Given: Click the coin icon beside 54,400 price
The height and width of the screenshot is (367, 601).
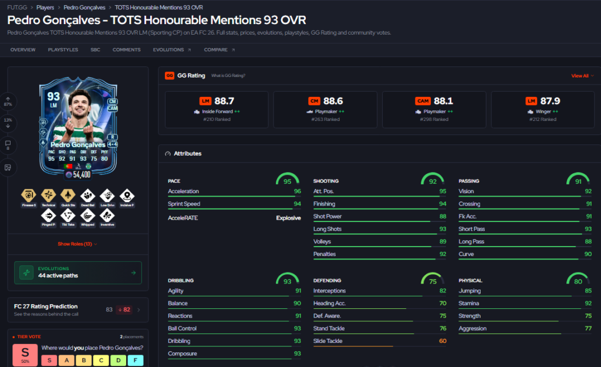Looking at the screenshot, I should click(69, 175).
